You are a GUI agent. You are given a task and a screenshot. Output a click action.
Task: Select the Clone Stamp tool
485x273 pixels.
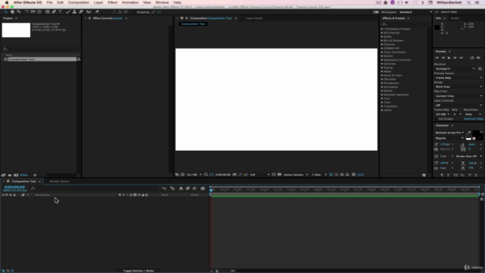[74, 12]
